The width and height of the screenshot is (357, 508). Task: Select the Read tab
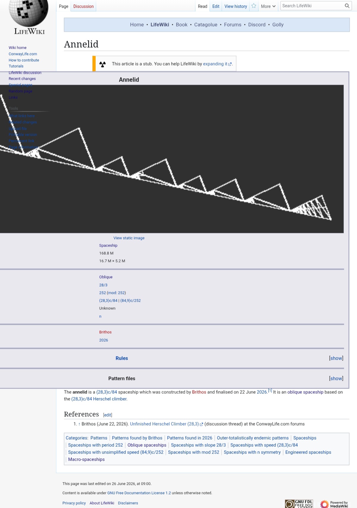coord(203,6)
